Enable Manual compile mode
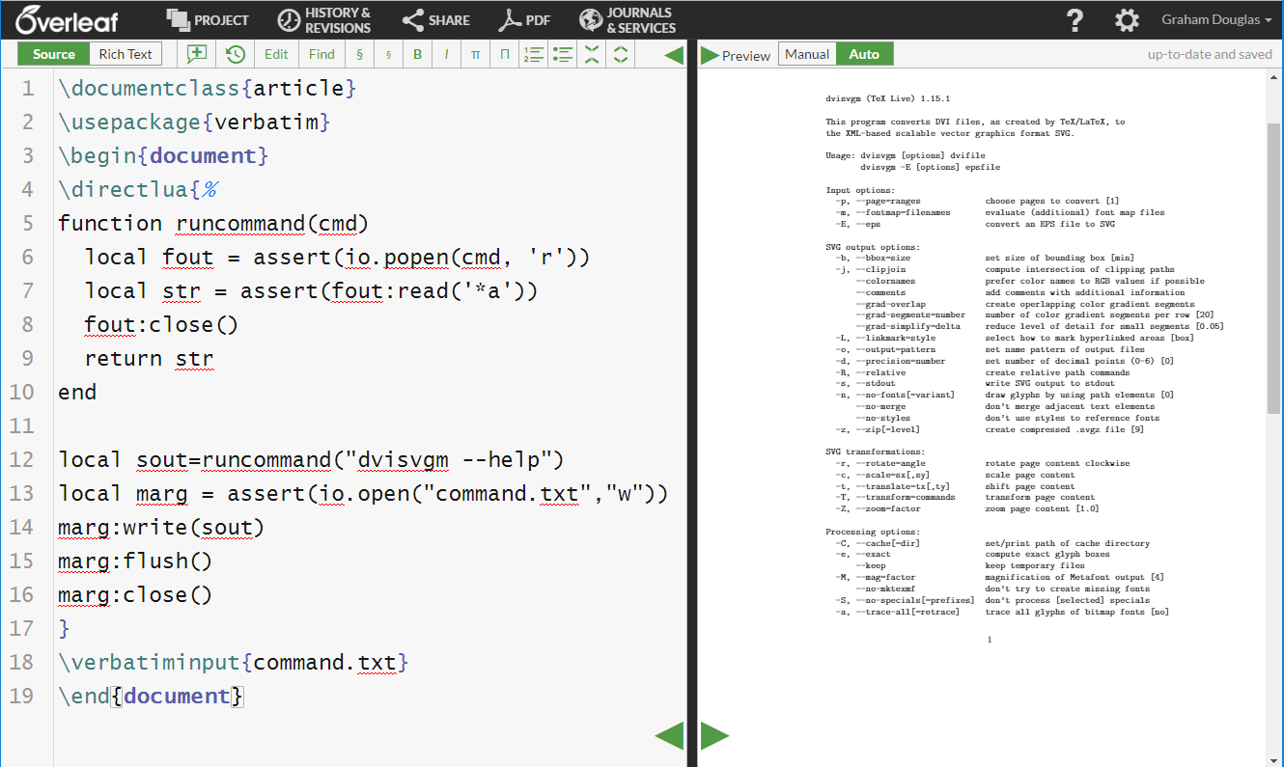This screenshot has height=767, width=1284. tap(806, 54)
